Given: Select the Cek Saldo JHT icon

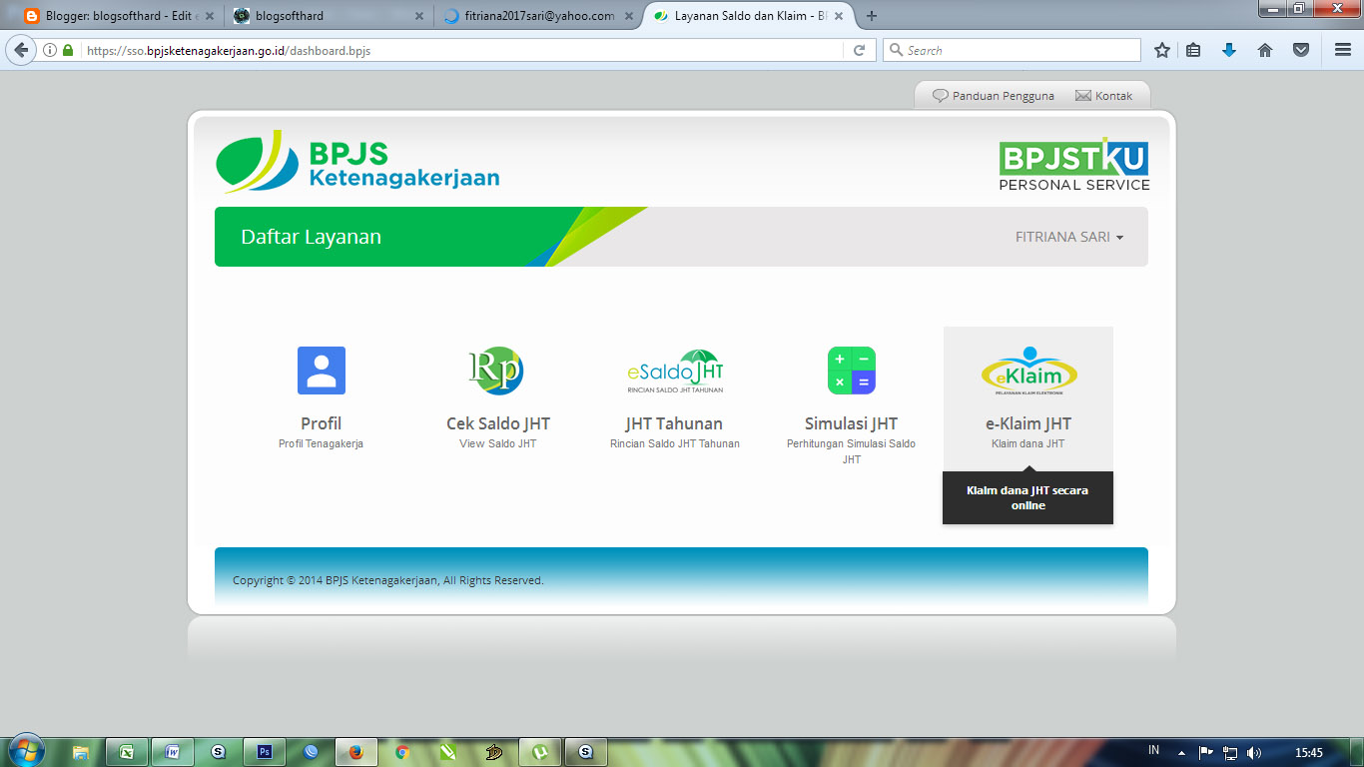Looking at the screenshot, I should pyautogui.click(x=497, y=371).
